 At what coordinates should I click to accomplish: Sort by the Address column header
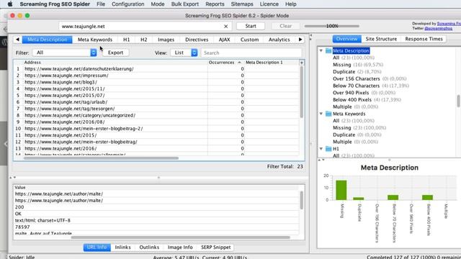(115, 63)
